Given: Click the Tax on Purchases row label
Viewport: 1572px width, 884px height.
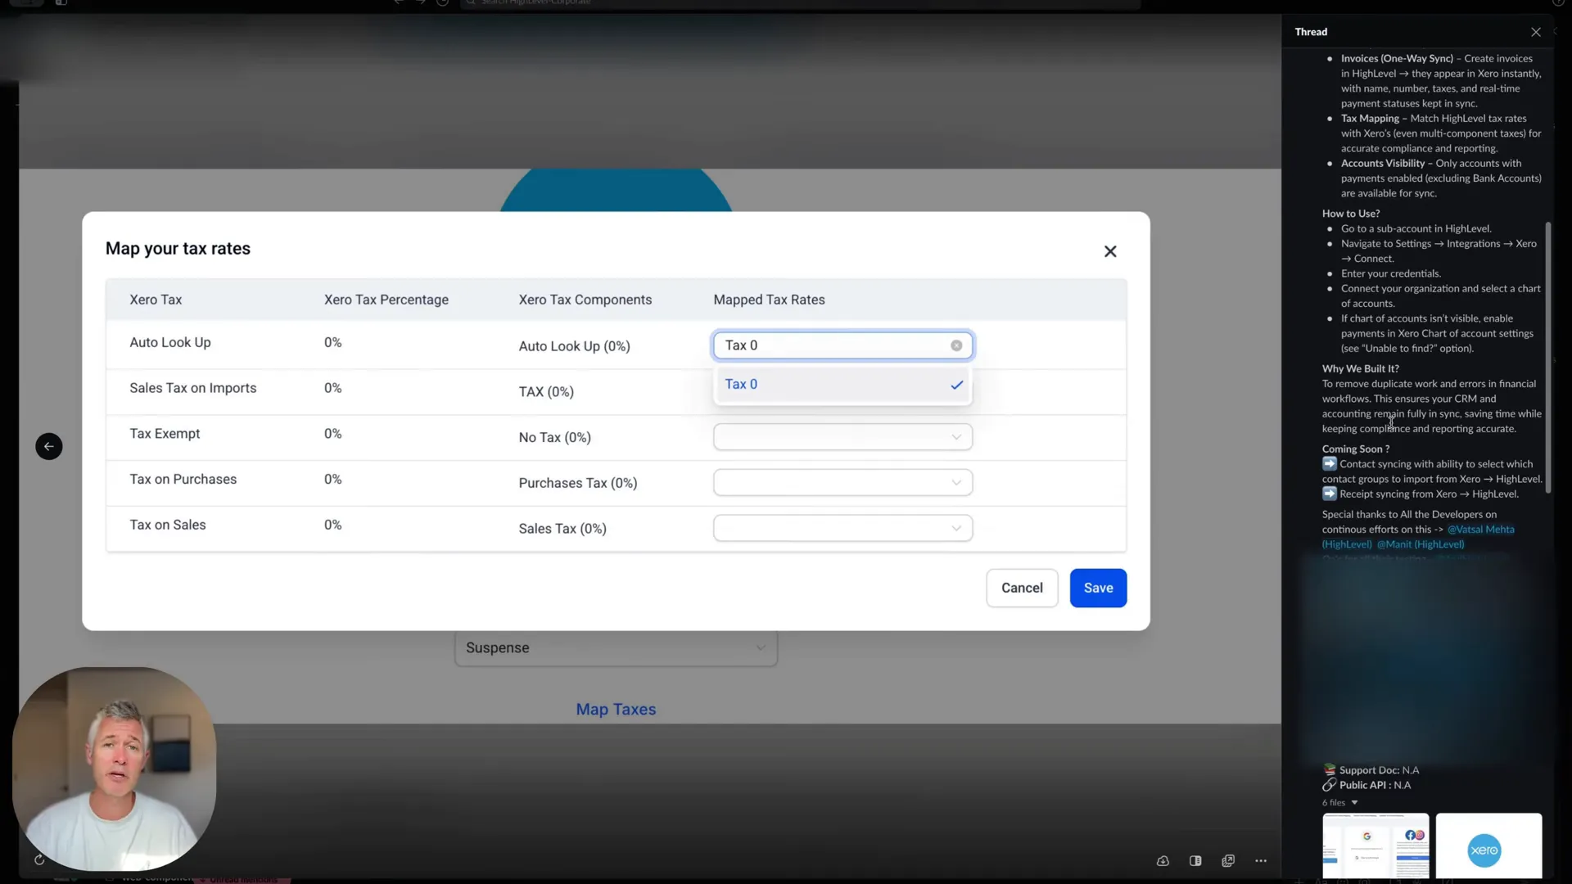Looking at the screenshot, I should 183,480.
